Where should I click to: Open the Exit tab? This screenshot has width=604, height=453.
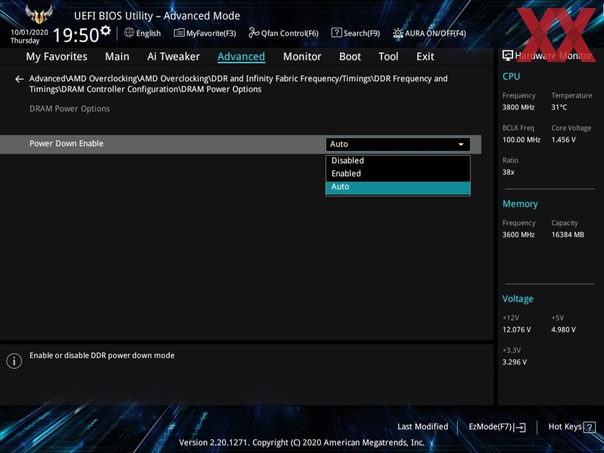click(425, 56)
